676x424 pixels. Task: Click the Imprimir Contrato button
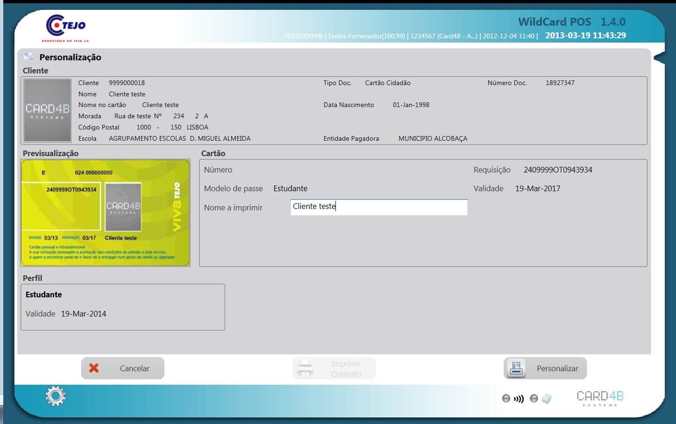(334, 368)
